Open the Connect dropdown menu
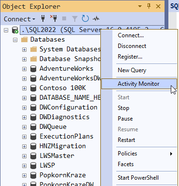The height and width of the screenshot is (186, 179). [19, 19]
